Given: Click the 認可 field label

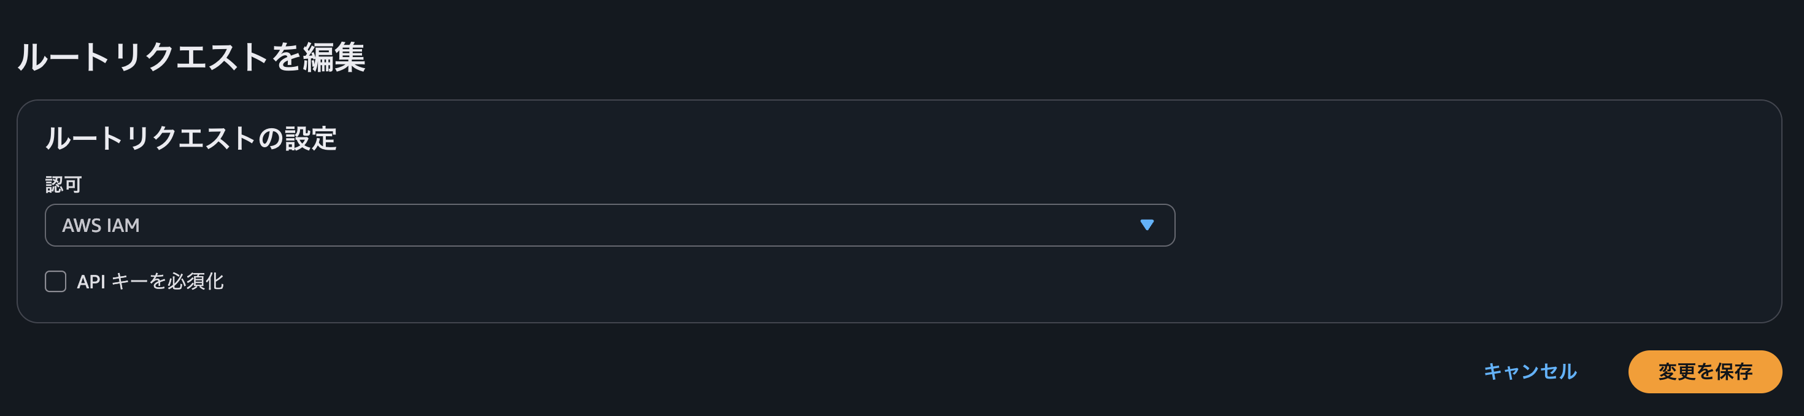Looking at the screenshot, I should pos(64,184).
